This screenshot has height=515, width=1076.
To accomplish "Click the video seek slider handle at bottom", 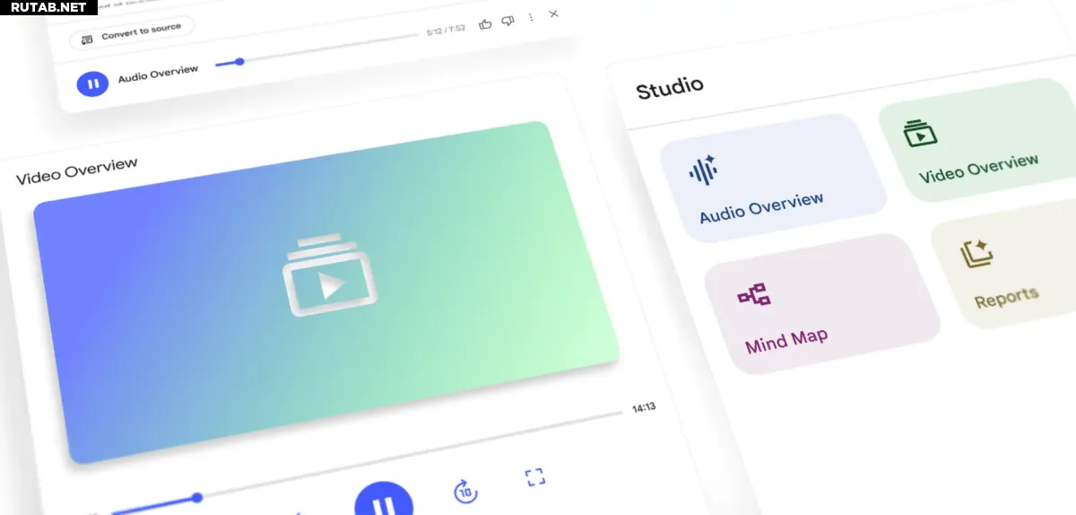I will coord(197,497).
